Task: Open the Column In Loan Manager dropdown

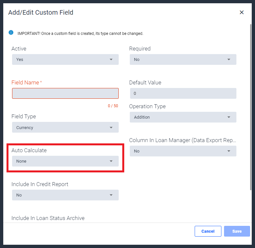Action: tap(183, 151)
